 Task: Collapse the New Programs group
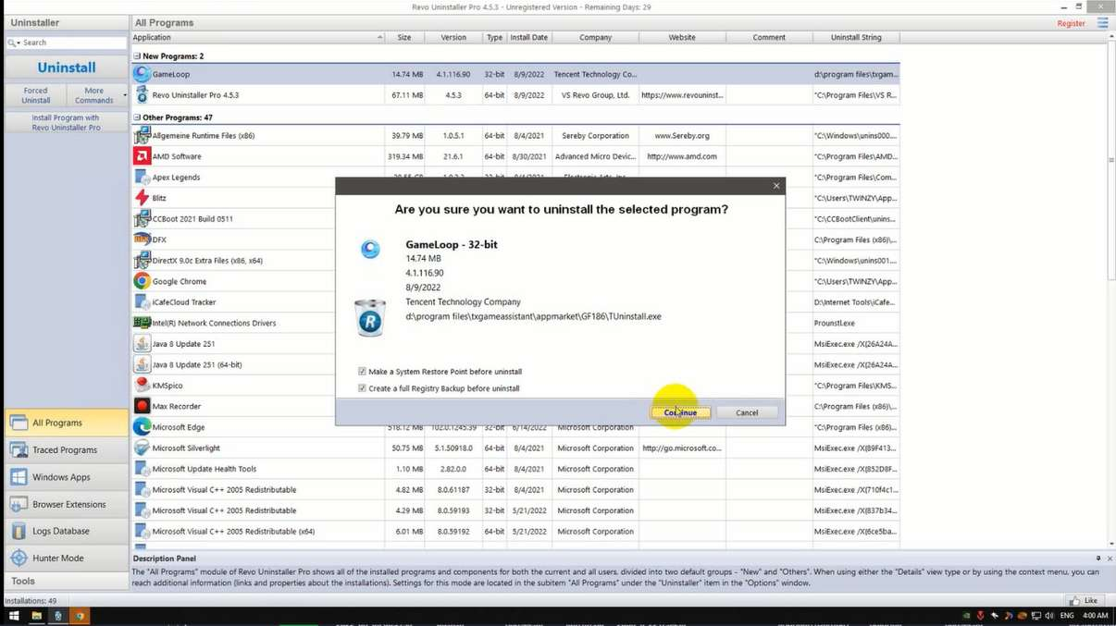137,56
